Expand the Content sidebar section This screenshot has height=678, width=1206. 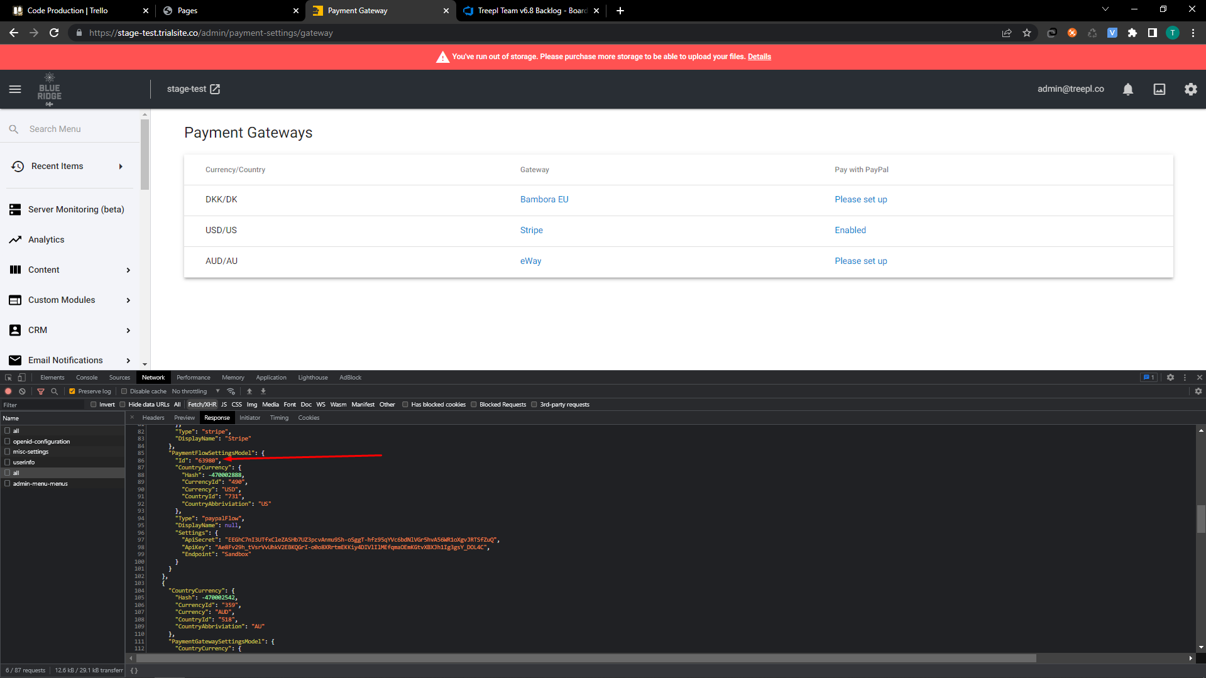[128, 270]
